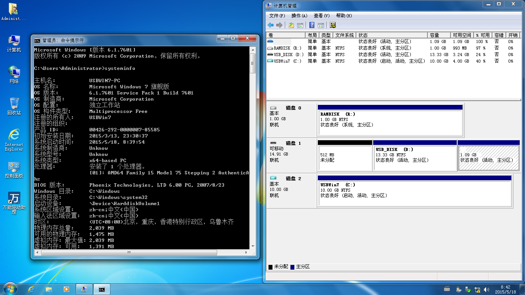Sort by the 开销 column header

point(513,35)
